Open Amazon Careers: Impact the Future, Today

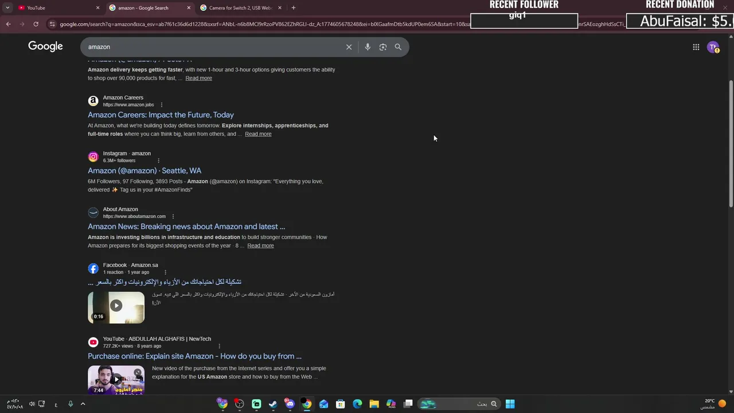tap(161, 115)
